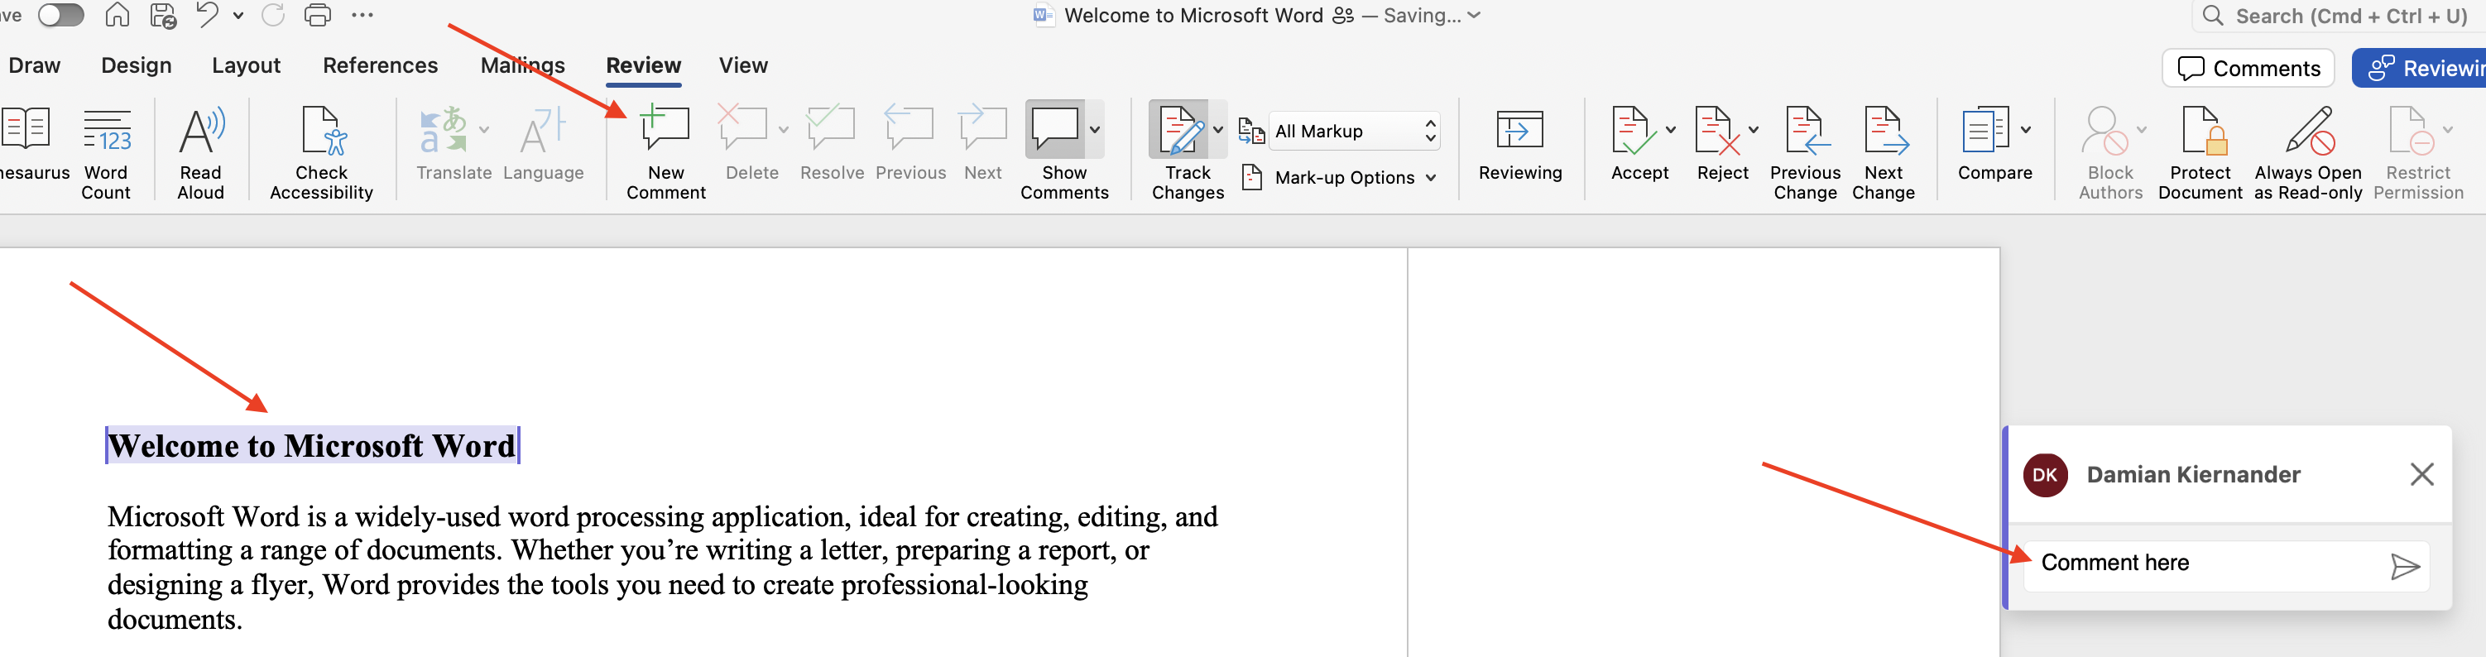Screen dimensions: 2486x657
Task: Start Read Aloud
Action: point(201,152)
